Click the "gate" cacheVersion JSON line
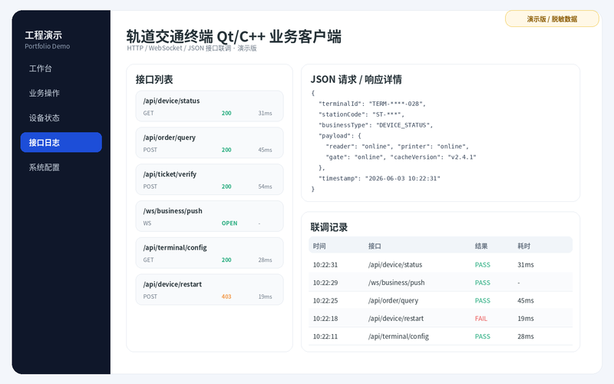Image resolution: width=614 pixels, height=384 pixels. tap(401, 157)
